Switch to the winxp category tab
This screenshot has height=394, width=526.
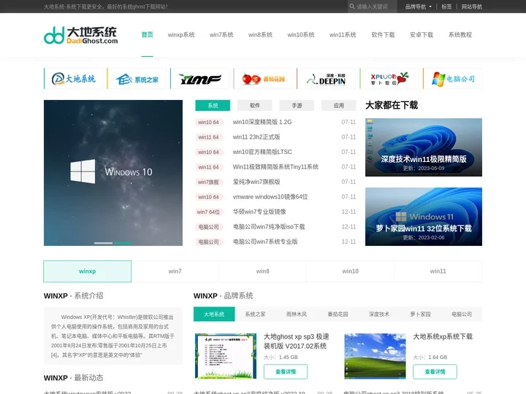point(87,271)
